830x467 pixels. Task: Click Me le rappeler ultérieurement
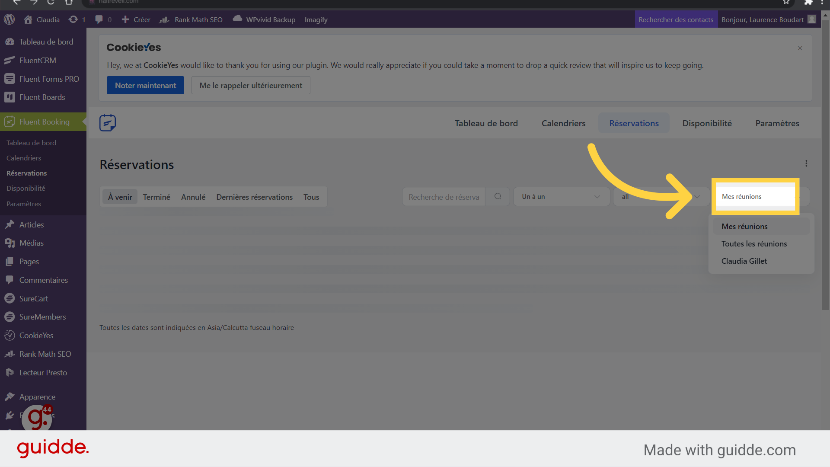coord(251,85)
